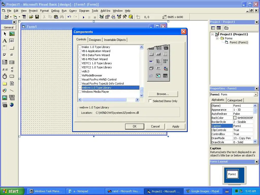Screen dimensions: 260x195
Task: Click the Toolbox hammer toolbar icon
Action: pos(125,17)
